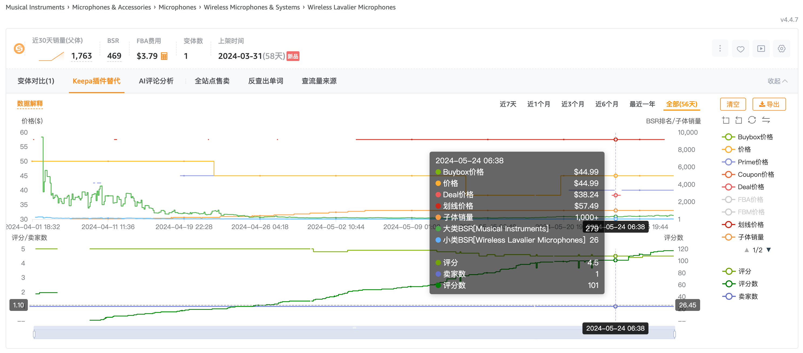The width and height of the screenshot is (803, 353).
Task: Select 近6个月 time range
Action: click(607, 104)
